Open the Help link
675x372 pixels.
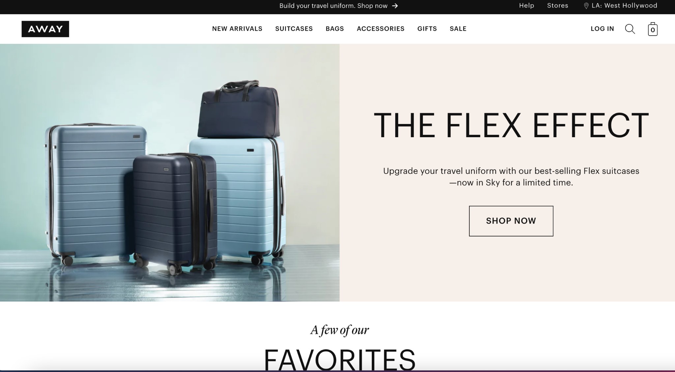pos(527,6)
